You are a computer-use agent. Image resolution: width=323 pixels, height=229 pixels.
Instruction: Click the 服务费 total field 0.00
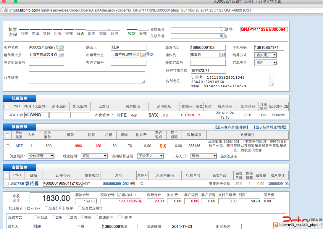(269, 201)
